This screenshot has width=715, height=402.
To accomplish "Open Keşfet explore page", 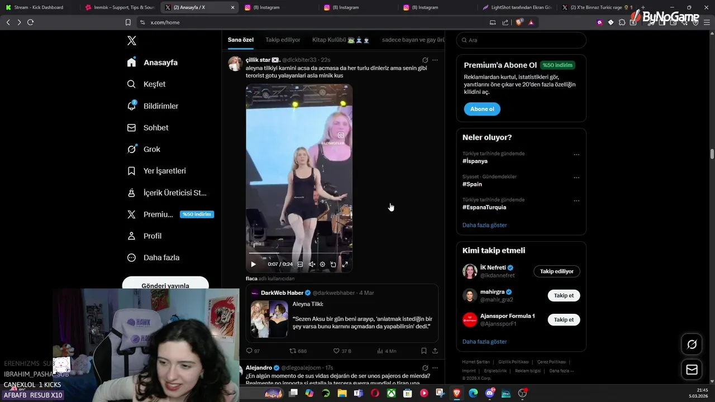I will (146, 84).
